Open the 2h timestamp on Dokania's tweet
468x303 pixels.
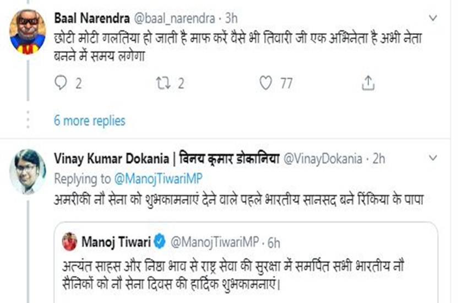(x=379, y=159)
